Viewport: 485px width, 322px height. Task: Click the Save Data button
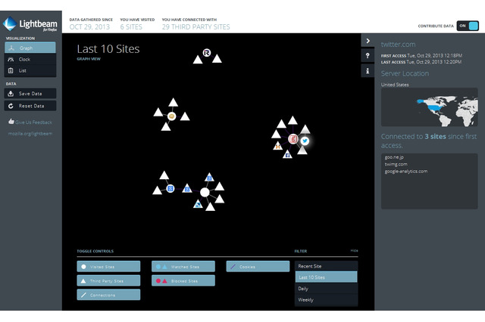coord(27,94)
